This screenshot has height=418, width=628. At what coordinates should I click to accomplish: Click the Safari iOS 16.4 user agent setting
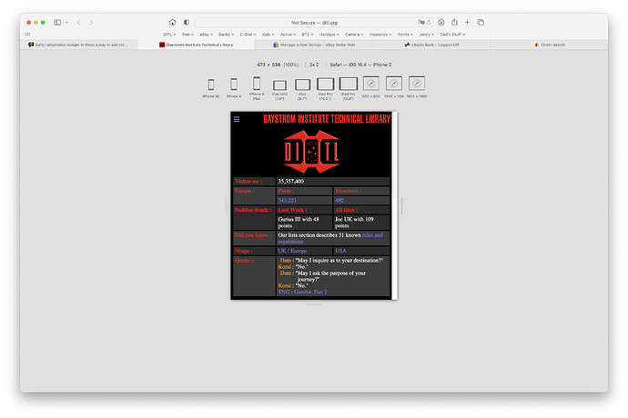(x=360, y=65)
